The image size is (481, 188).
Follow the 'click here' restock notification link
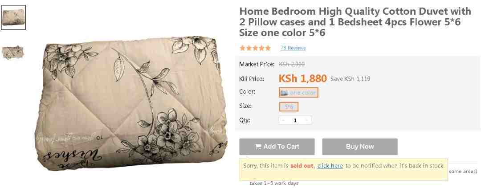point(330,166)
